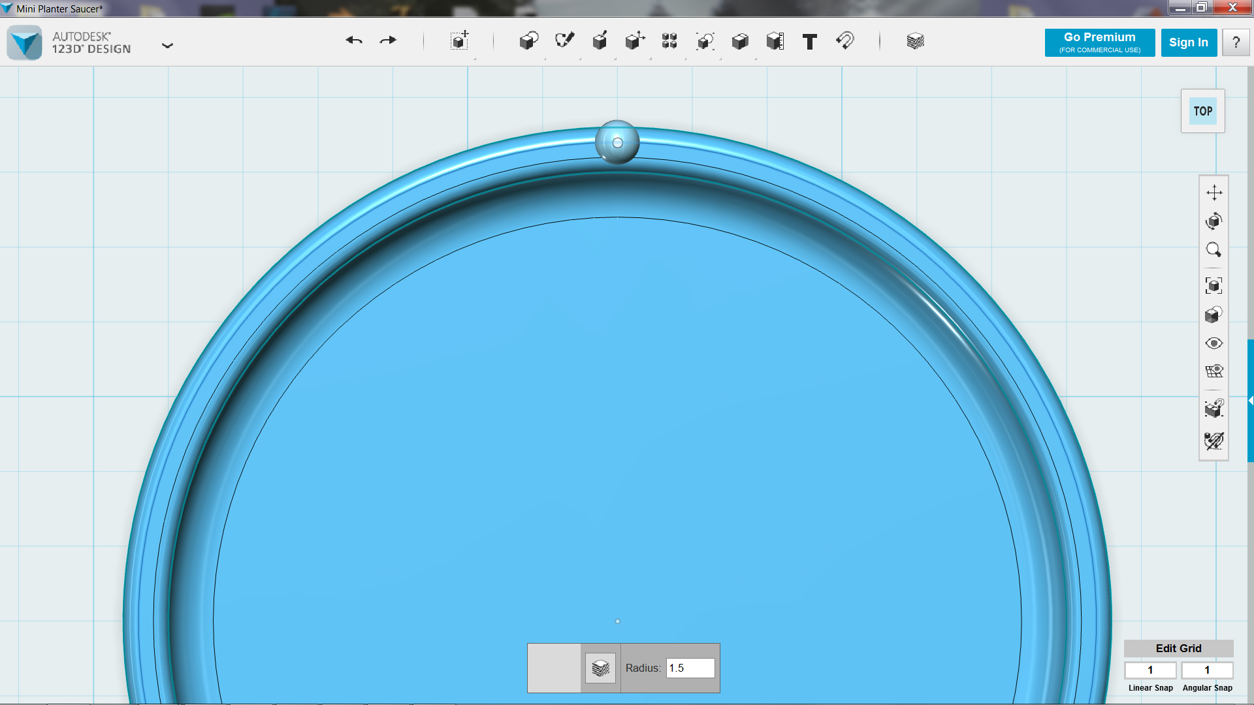The image size is (1254, 705).
Task: Click the Edit Grid button
Action: pyautogui.click(x=1178, y=648)
